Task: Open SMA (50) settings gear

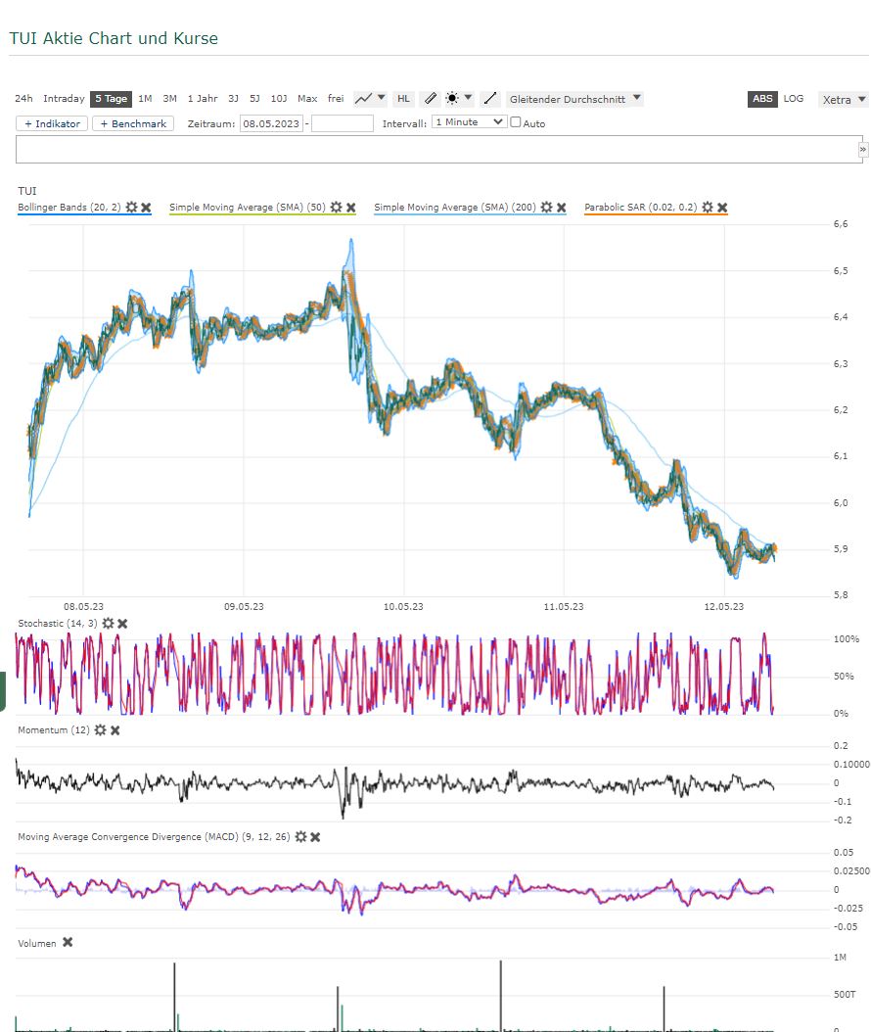Action: [x=336, y=208]
